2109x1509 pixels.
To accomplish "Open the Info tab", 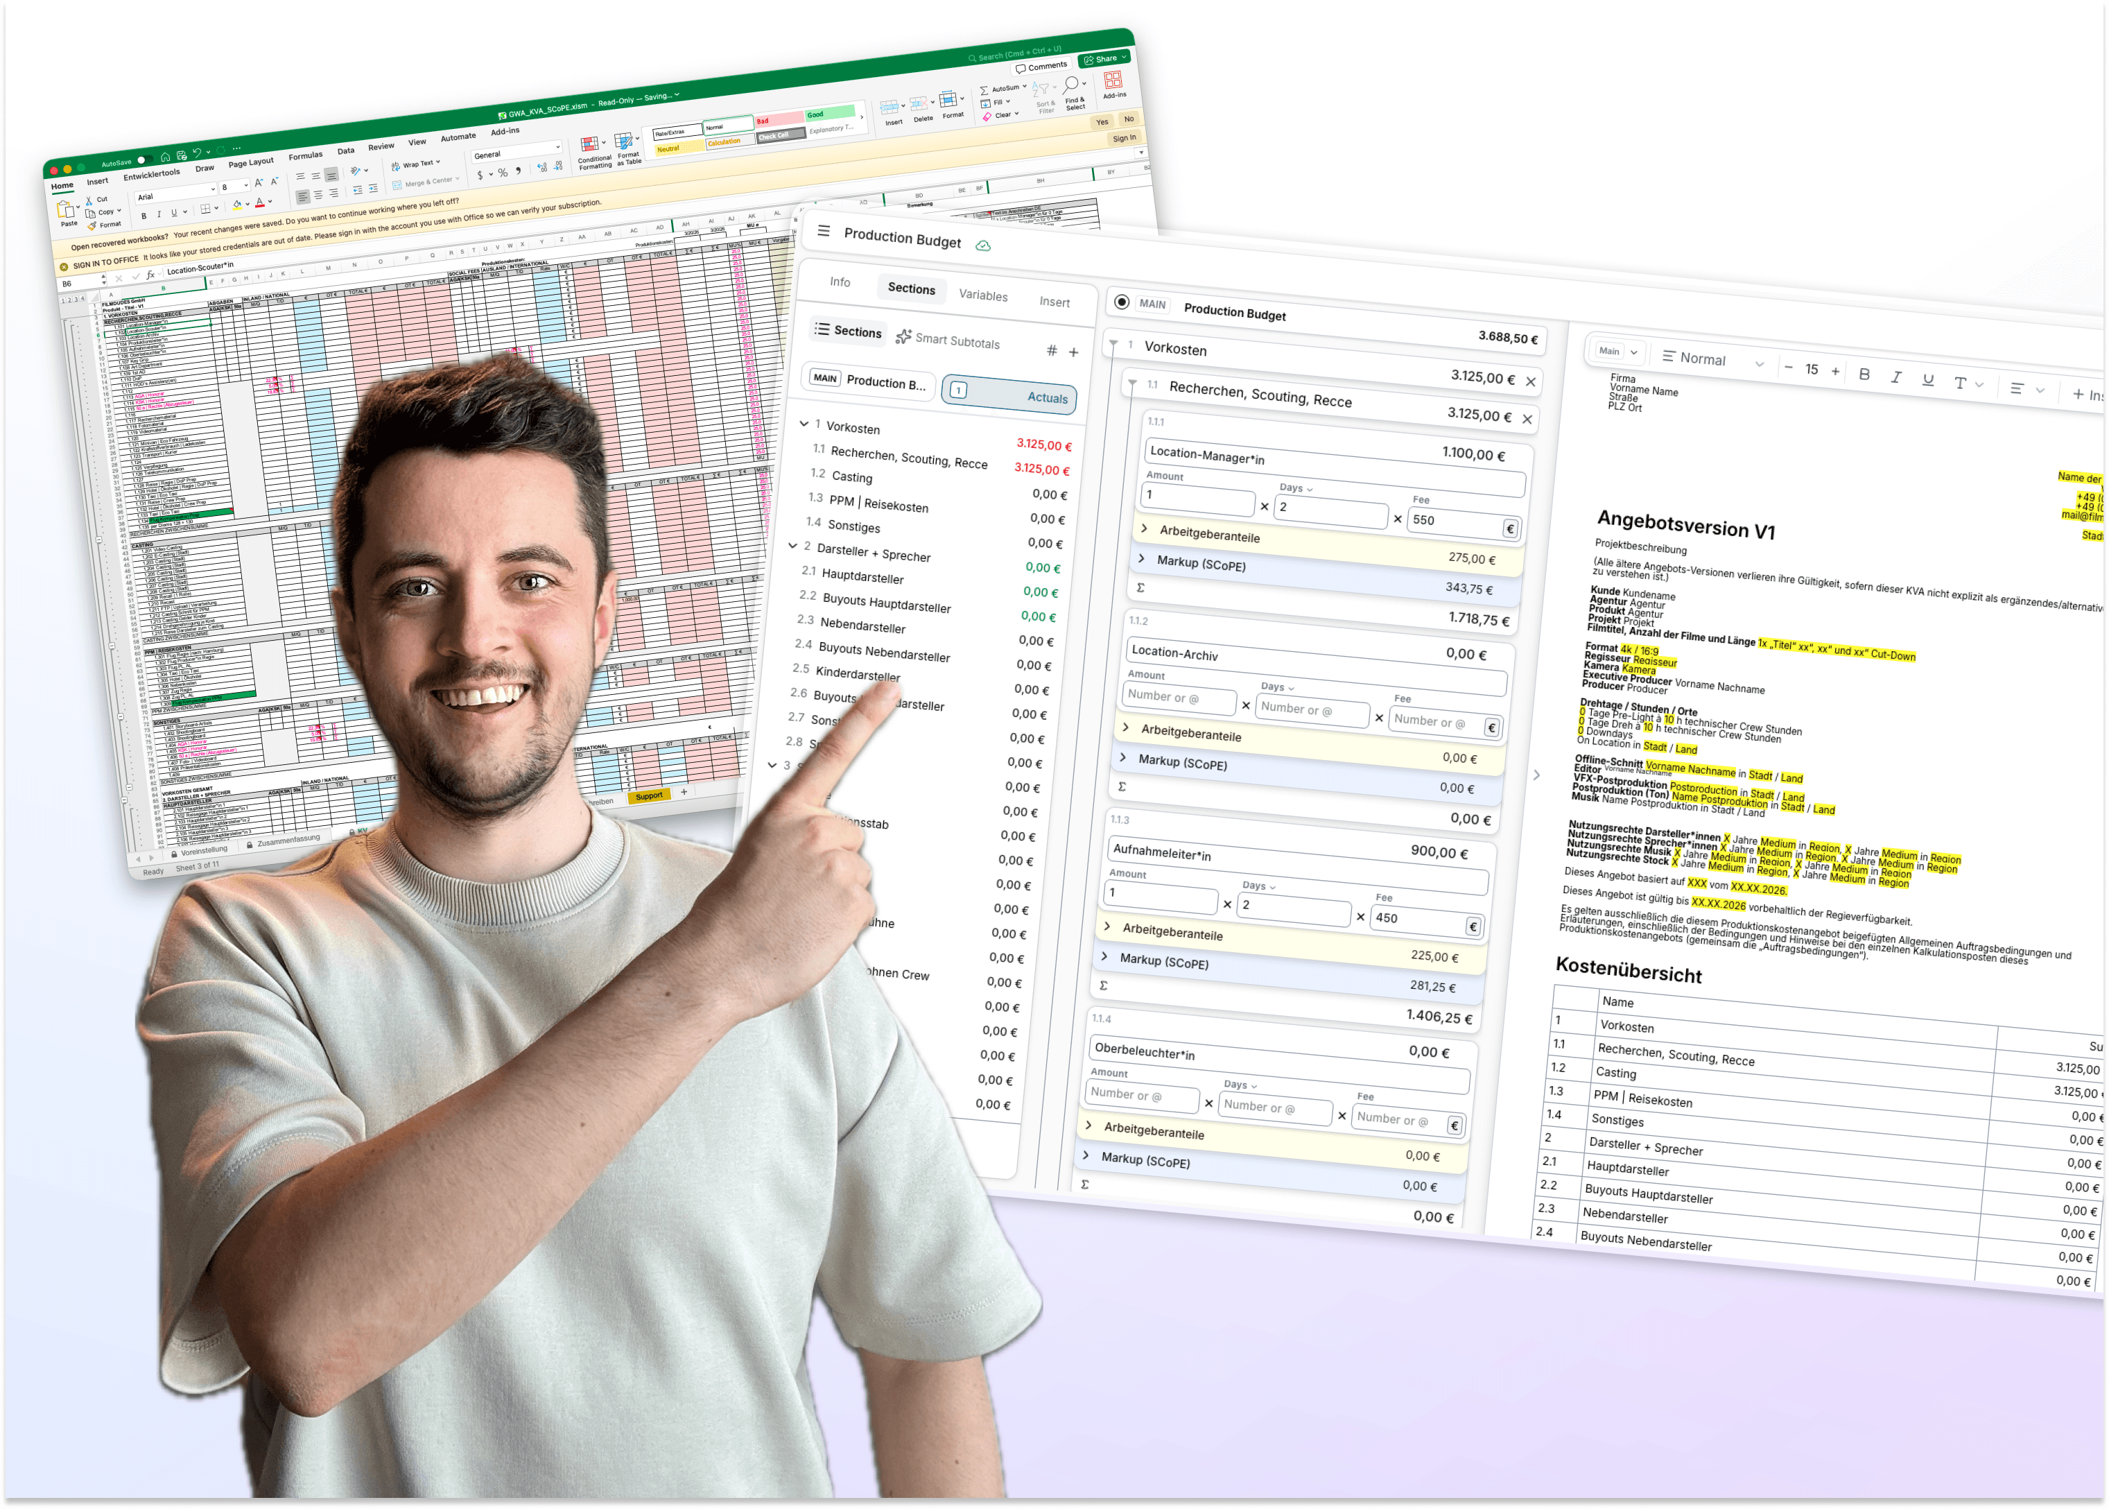I will click(x=840, y=282).
